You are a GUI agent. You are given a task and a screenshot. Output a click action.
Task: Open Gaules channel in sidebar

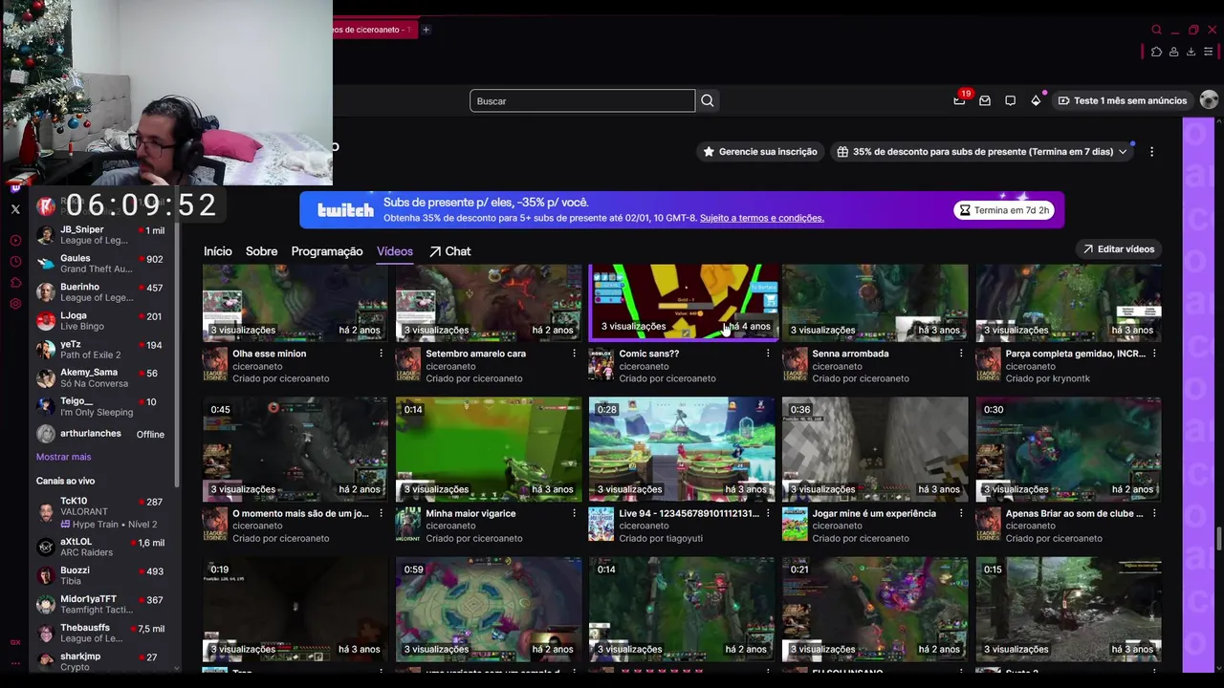(100, 264)
